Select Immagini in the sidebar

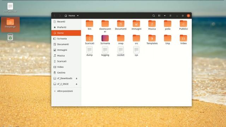pos(66,50)
